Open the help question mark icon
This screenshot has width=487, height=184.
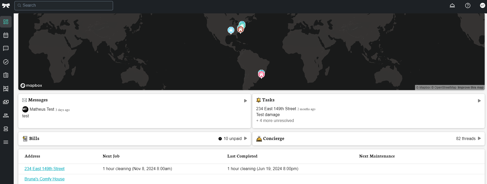tap(468, 5)
